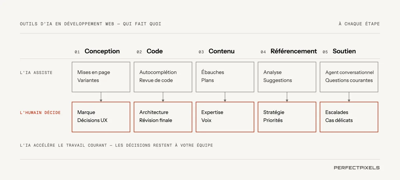The width and height of the screenshot is (400, 180).
Task: Click the step number "05"
Action: 325,52
